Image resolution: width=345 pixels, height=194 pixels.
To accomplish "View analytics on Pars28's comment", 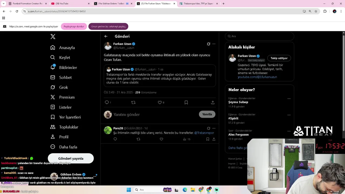I will (187, 139).
